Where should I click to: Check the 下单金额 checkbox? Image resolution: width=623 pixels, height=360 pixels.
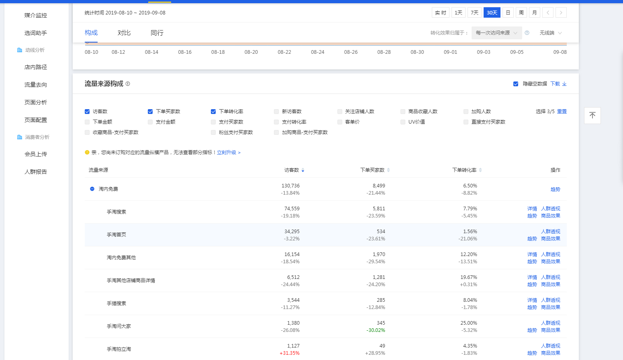(87, 122)
